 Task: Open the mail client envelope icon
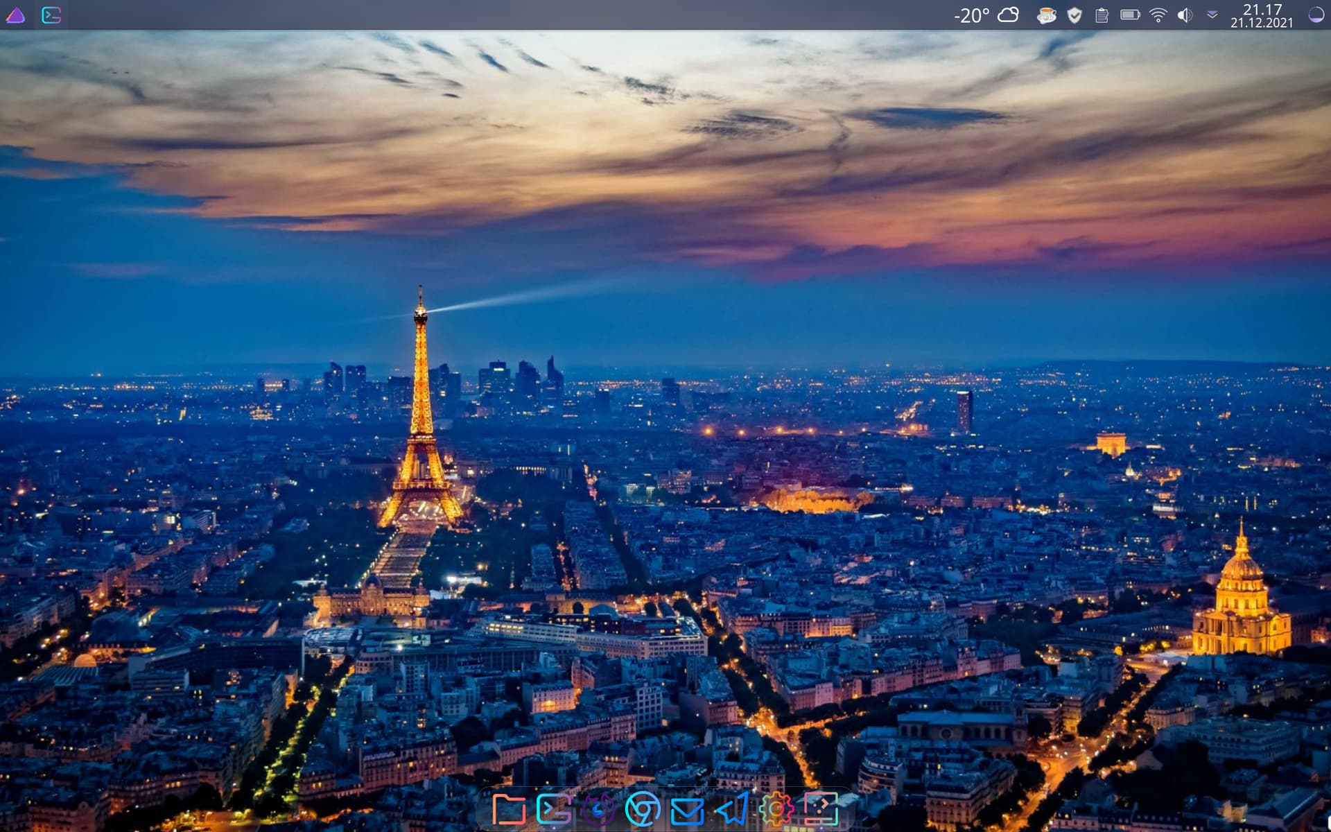[x=687, y=810]
